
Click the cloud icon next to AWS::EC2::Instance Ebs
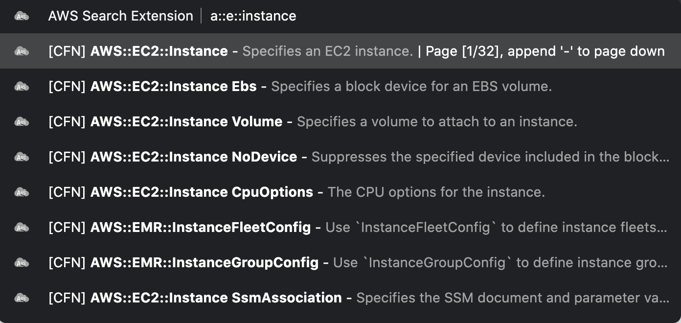tap(22, 87)
